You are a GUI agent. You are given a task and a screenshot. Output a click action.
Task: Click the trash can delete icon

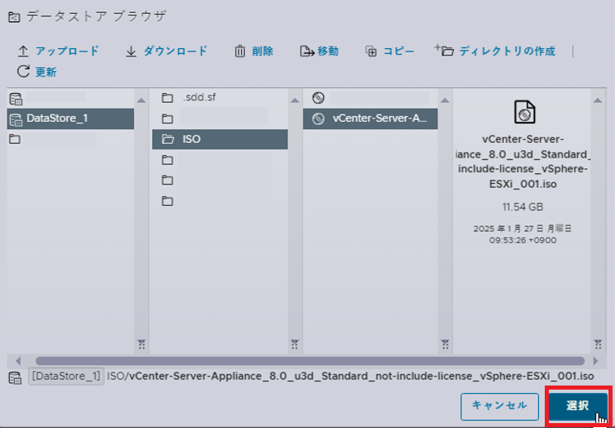tap(239, 51)
